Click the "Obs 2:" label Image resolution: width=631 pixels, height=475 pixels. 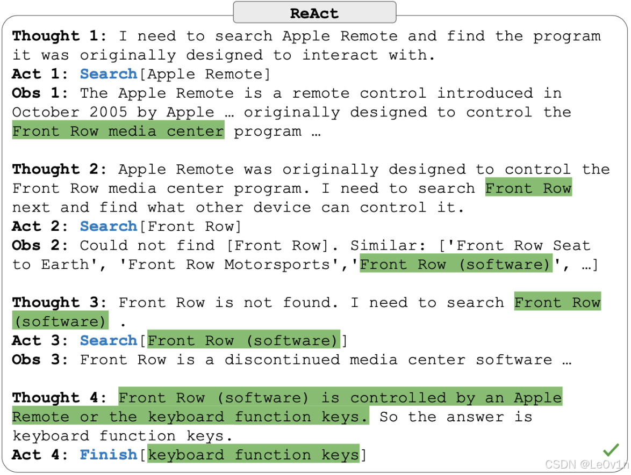(40, 245)
